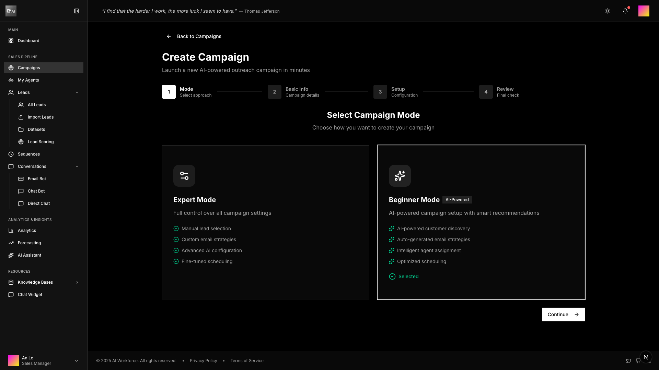
Task: Open notifications bell icon
Action: [625, 11]
